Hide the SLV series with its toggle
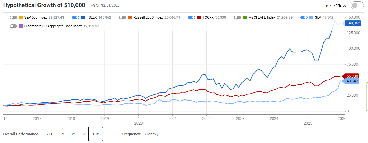The width and height of the screenshot is (368, 143). [304, 17]
